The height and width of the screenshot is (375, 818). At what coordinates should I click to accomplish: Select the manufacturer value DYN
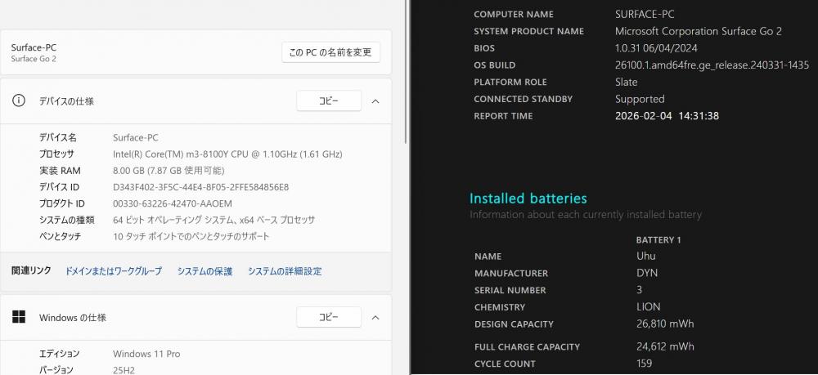647,273
